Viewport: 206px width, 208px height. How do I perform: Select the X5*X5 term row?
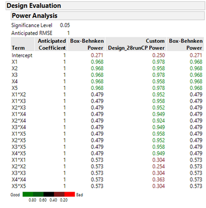tap(107, 186)
